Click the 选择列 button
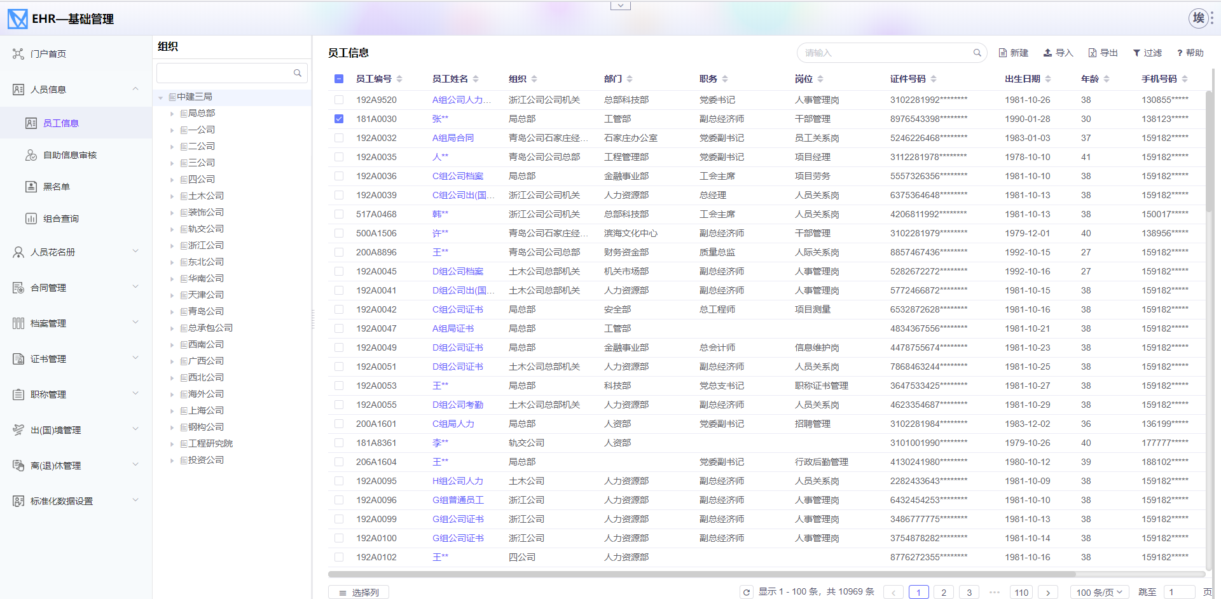The image size is (1221, 599). coord(359,592)
